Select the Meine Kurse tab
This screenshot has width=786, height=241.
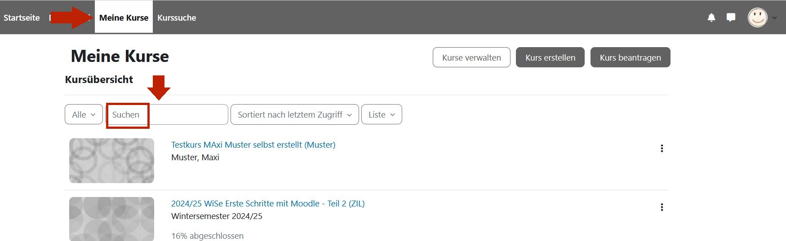pyautogui.click(x=124, y=18)
